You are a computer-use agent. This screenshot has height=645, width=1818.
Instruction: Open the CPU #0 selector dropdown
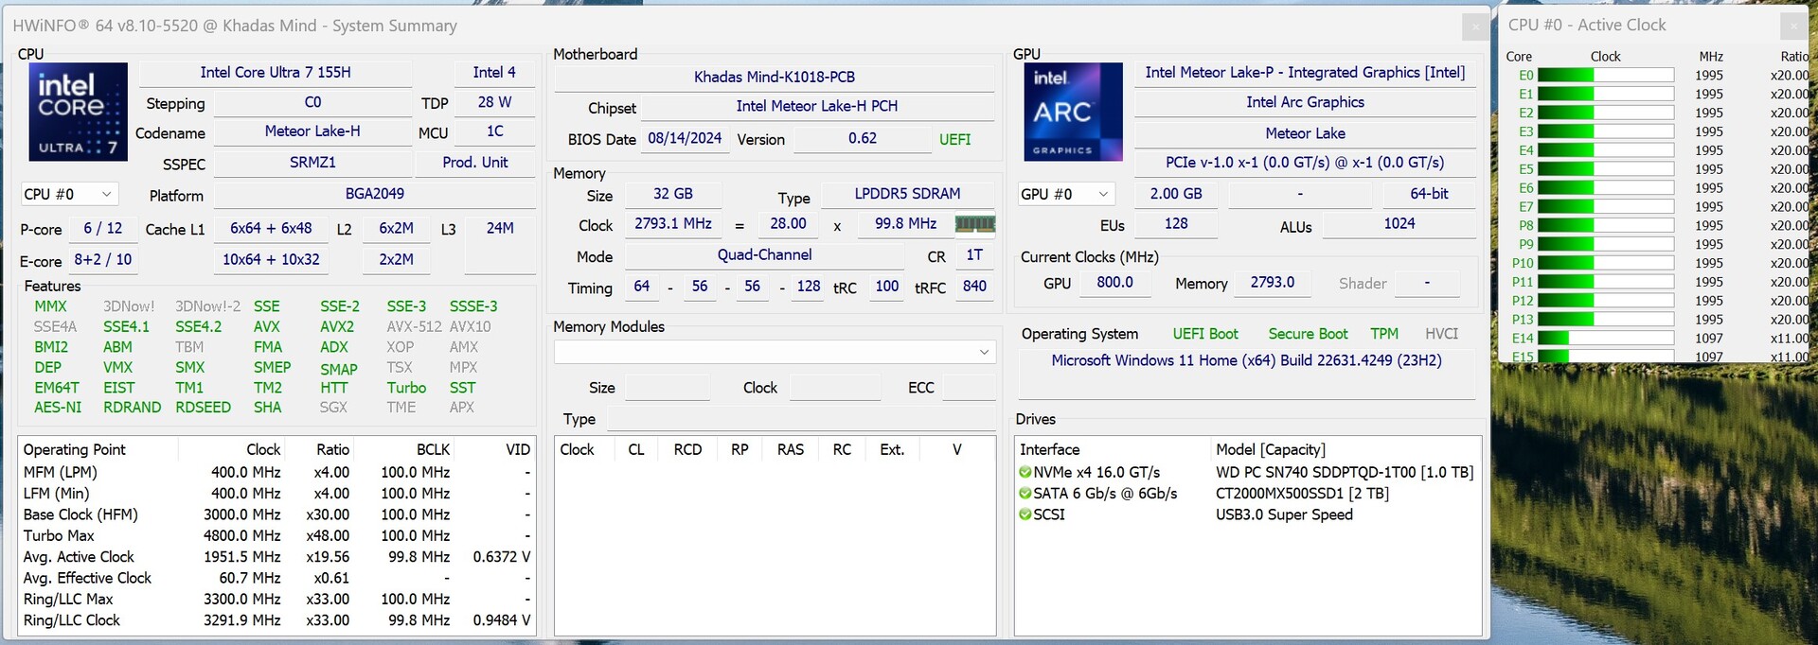(69, 194)
